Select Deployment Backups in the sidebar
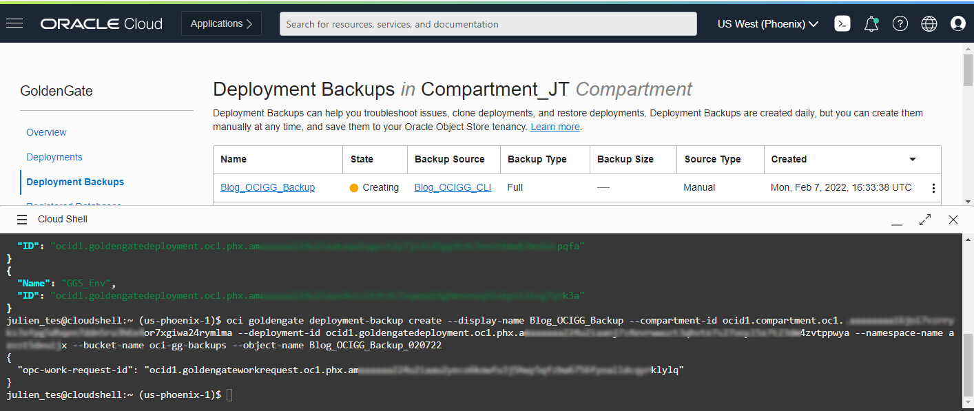974x411 pixels. pyautogui.click(x=75, y=182)
